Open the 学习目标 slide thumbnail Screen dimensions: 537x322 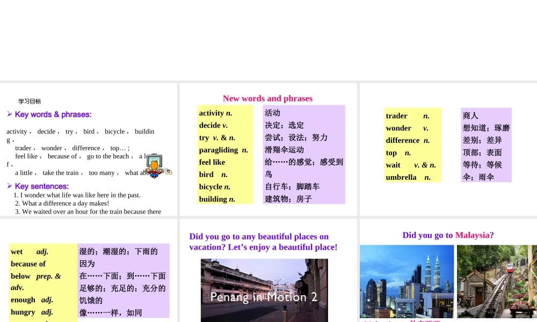point(89,150)
